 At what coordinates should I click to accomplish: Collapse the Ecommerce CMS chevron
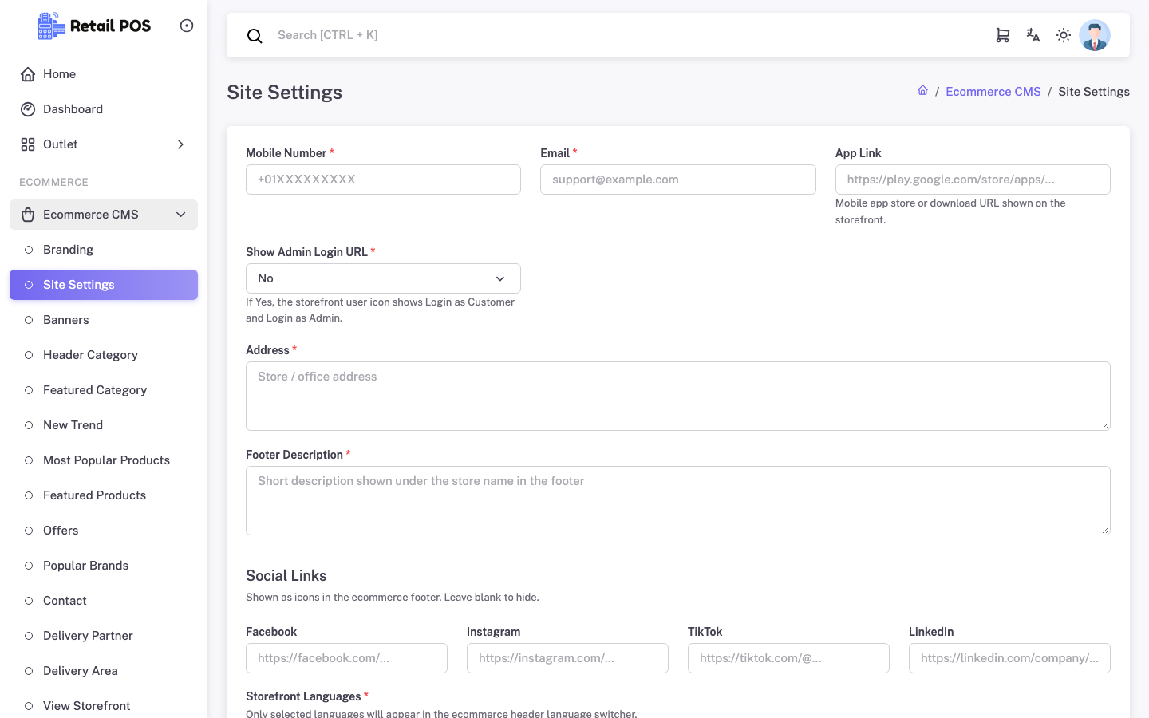[181, 215]
